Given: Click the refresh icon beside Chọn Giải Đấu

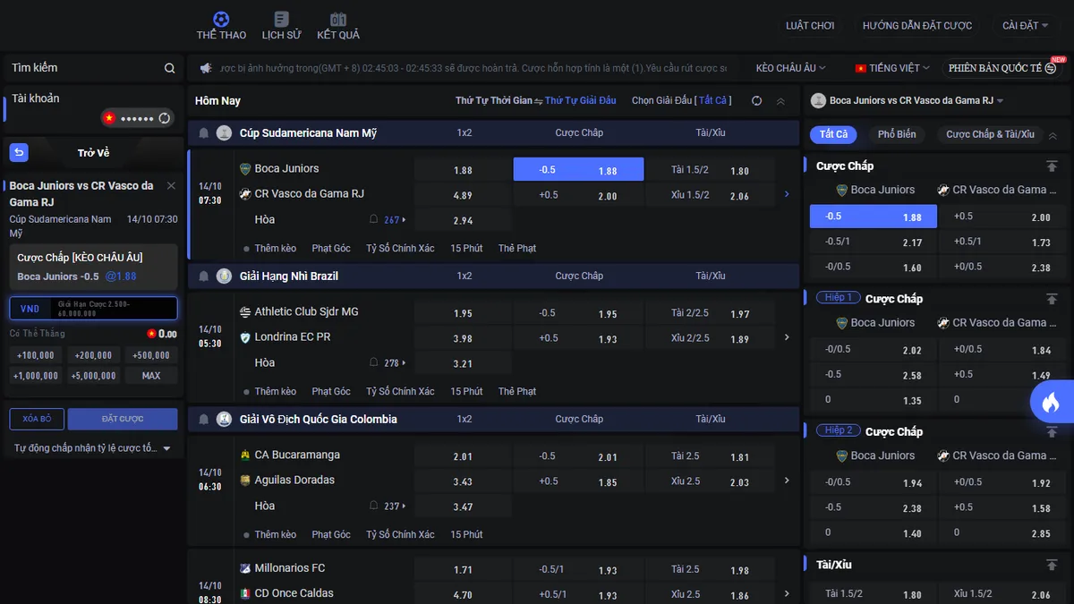Looking at the screenshot, I should pyautogui.click(x=756, y=101).
